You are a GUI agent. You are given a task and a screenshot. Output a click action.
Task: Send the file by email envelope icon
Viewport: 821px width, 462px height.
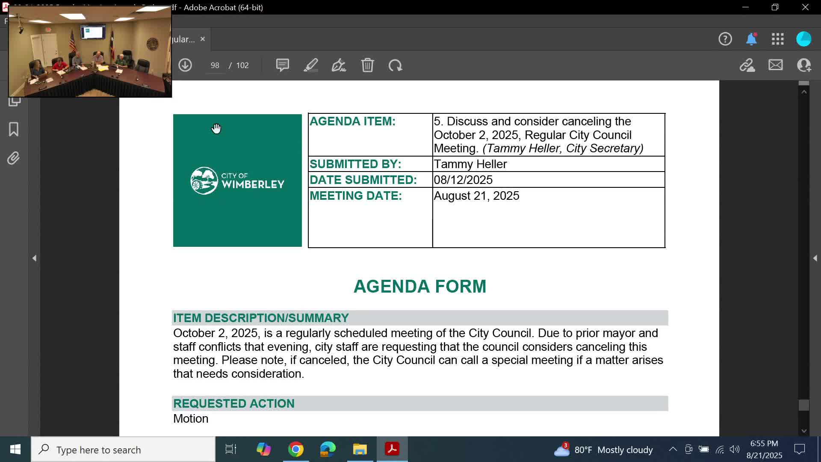pyautogui.click(x=775, y=65)
